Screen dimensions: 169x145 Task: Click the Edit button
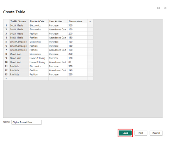pyautogui.click(x=141, y=133)
